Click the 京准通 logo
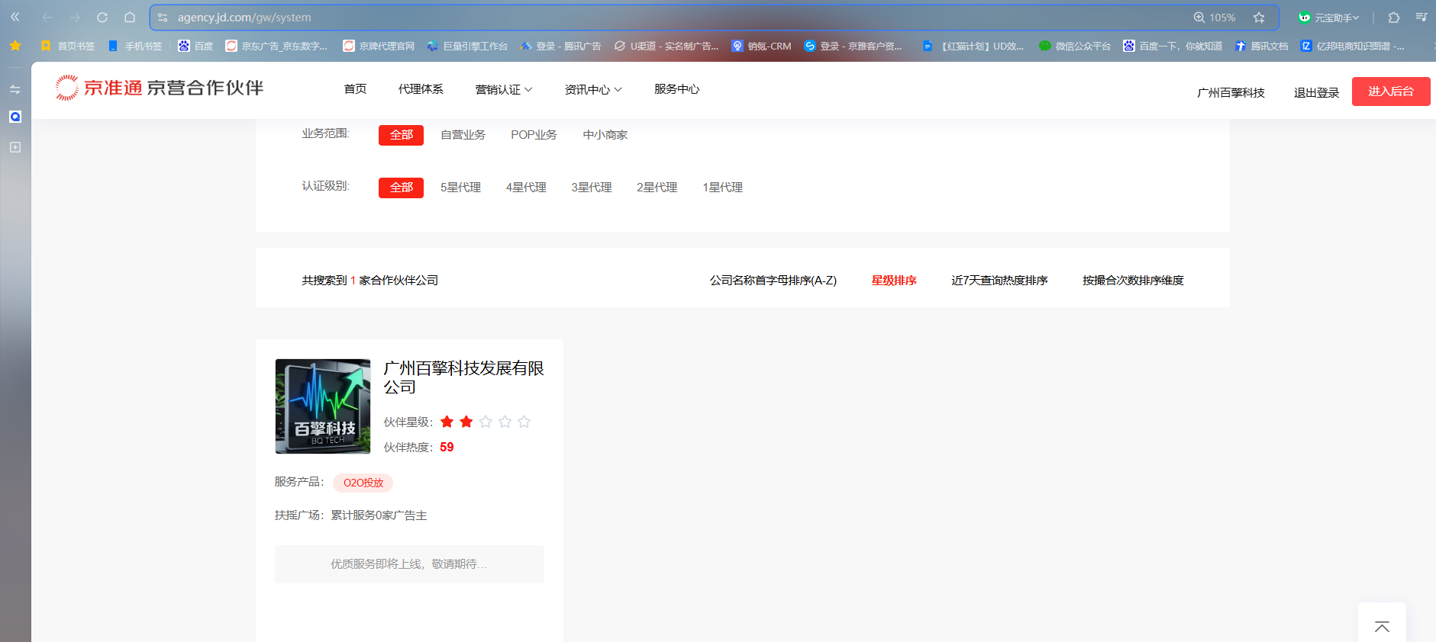Screen dimensions: 1436x642 coord(159,88)
